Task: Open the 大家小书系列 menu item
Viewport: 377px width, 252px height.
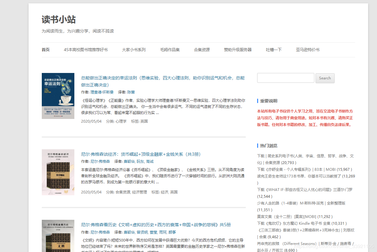Action: click(134, 50)
